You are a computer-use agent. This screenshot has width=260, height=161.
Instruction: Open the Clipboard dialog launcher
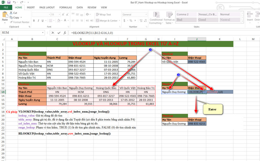[x=29, y=27]
